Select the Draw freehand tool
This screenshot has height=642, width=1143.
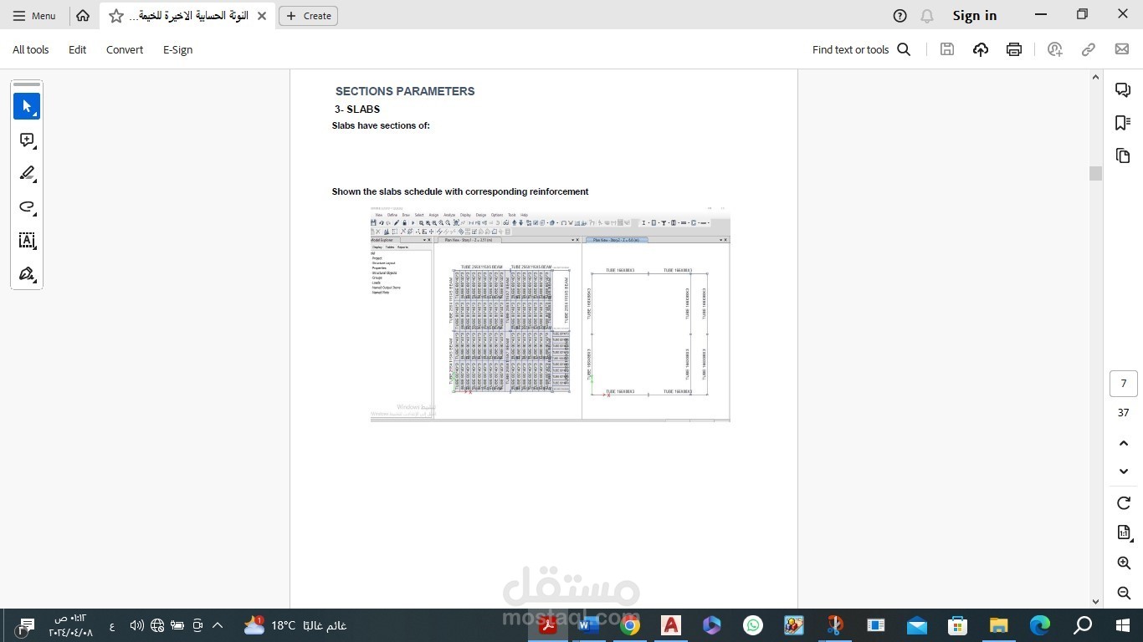click(27, 206)
